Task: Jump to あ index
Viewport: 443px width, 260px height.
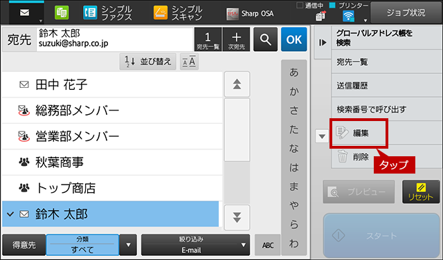Action: pos(293,73)
